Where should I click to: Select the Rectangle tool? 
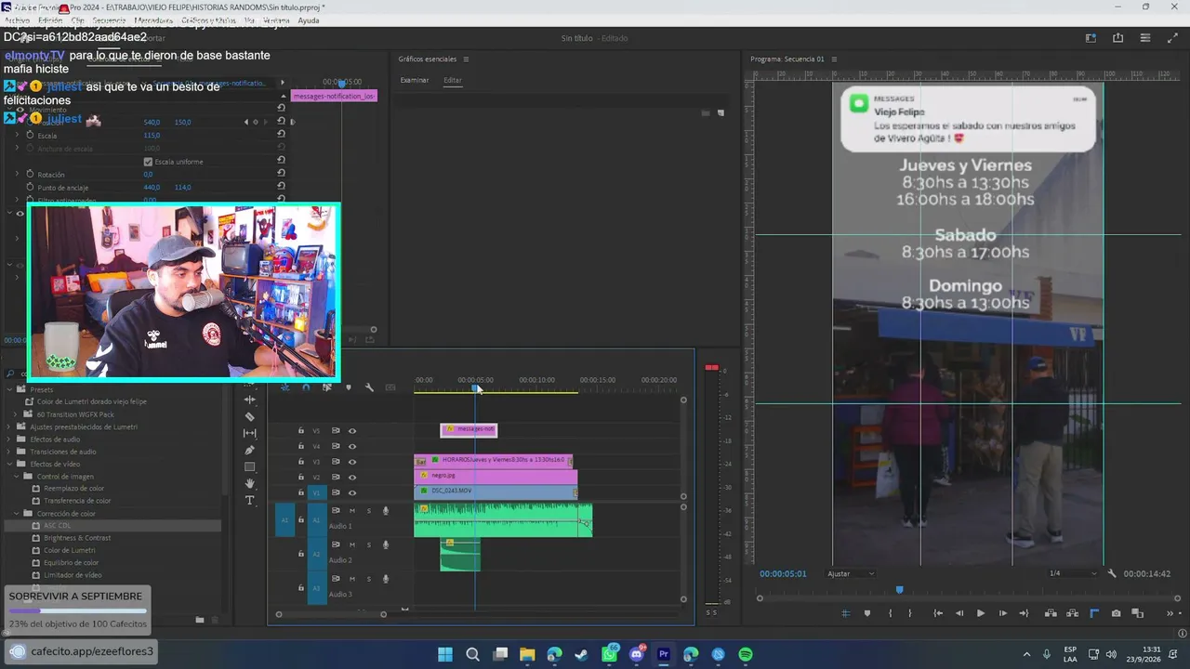(x=249, y=466)
